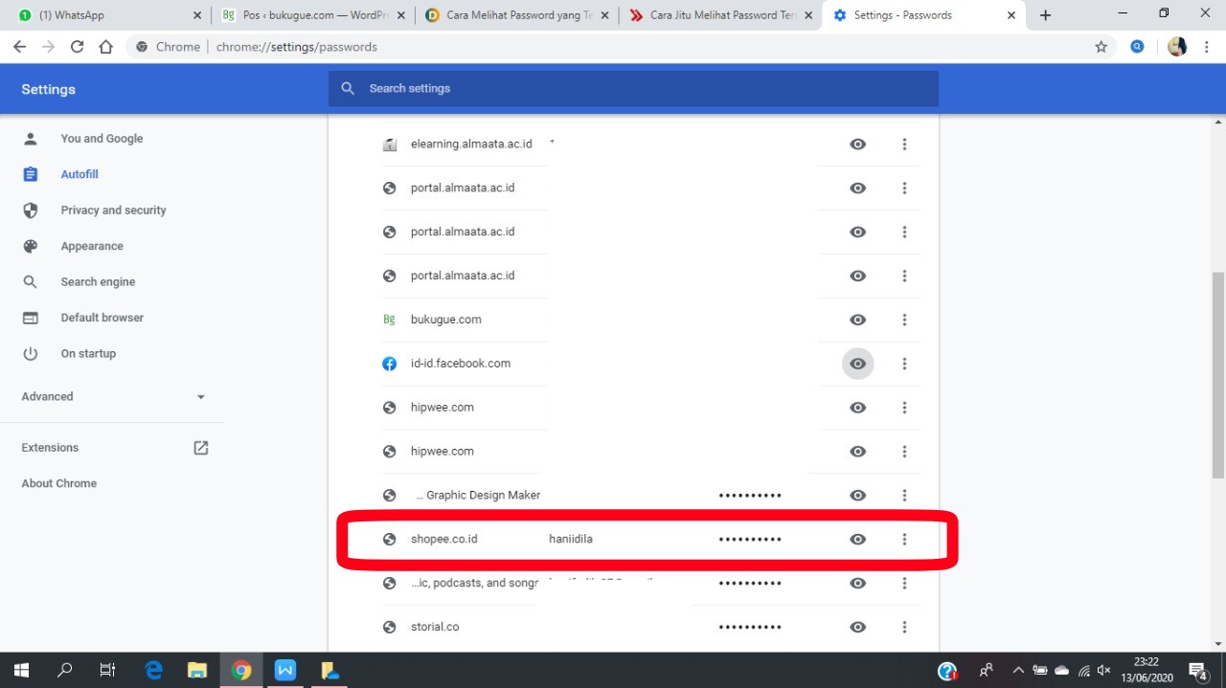This screenshot has width=1226, height=688.
Task: Open more actions for shopee.co.id
Action: point(904,540)
